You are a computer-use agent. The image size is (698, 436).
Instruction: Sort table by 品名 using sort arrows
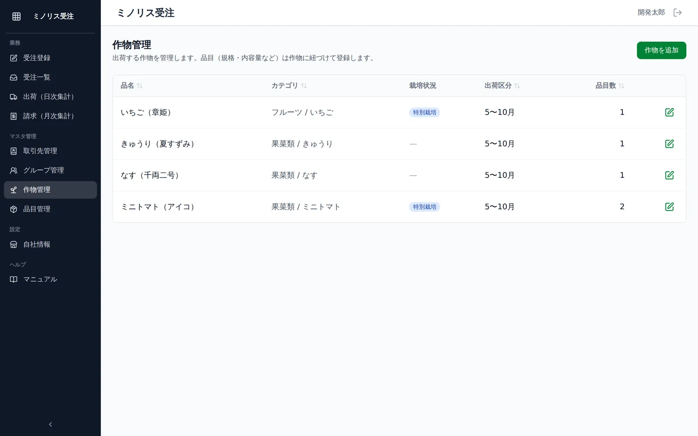click(140, 86)
